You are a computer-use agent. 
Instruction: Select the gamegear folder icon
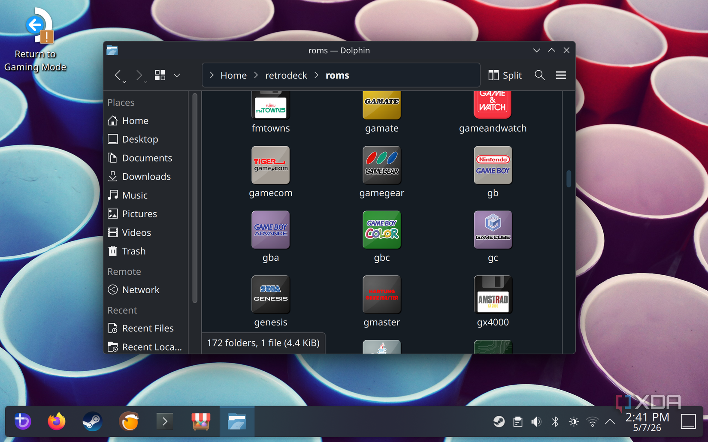coord(381,165)
